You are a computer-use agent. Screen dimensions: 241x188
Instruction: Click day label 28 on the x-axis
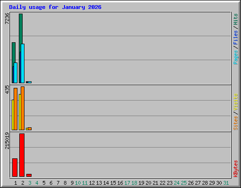click(205, 183)
